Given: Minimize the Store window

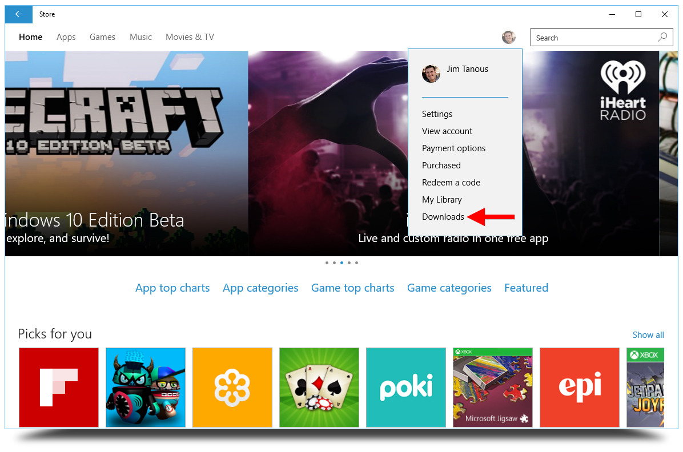Looking at the screenshot, I should [x=612, y=14].
